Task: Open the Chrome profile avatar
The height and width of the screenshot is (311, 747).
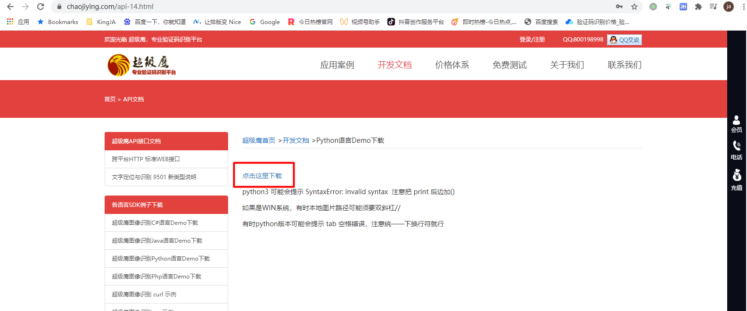Action: [x=729, y=7]
